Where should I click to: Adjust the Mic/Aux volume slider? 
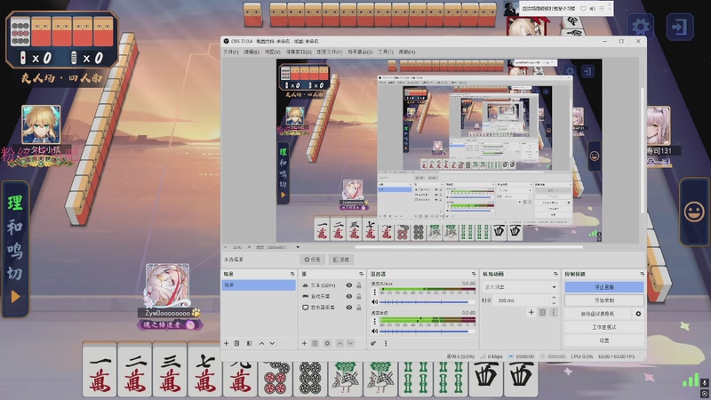click(426, 302)
